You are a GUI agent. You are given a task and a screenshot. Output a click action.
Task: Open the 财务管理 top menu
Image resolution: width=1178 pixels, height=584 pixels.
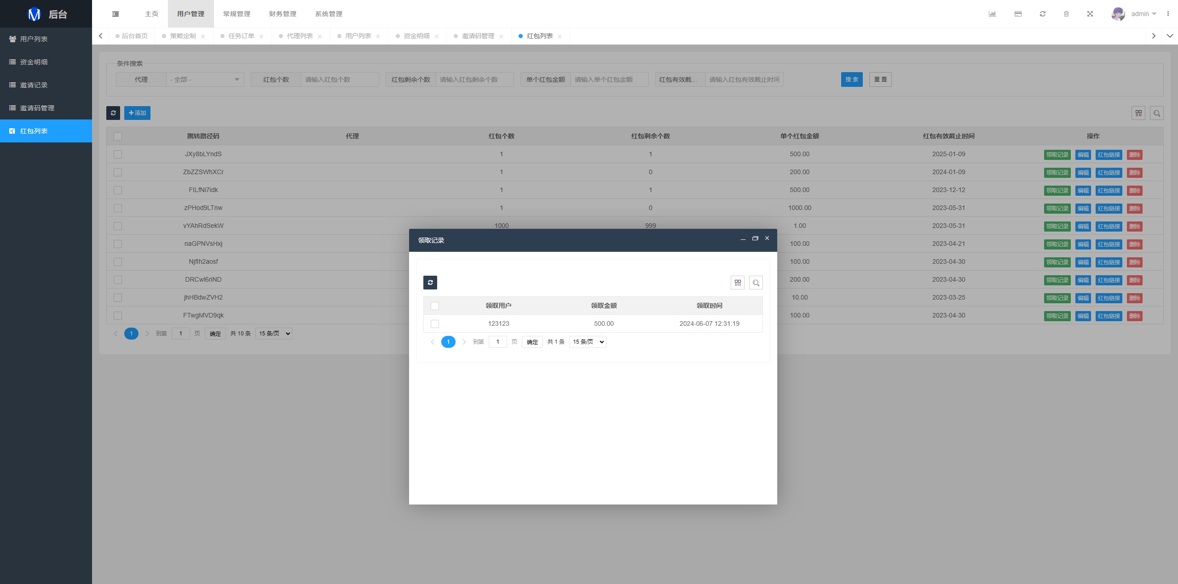click(x=283, y=14)
